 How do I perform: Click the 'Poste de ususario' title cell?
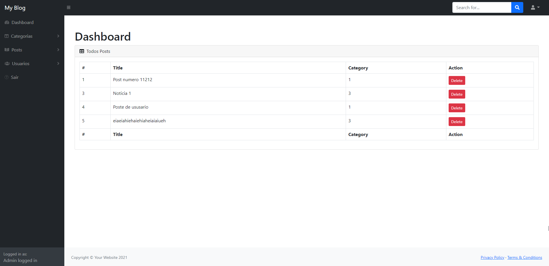pyautogui.click(x=228, y=108)
